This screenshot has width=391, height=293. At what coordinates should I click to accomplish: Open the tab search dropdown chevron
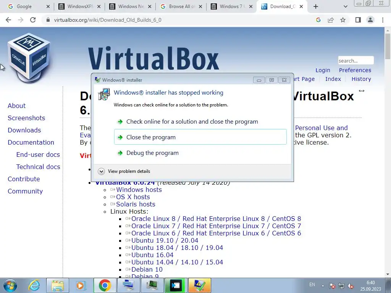(x=345, y=7)
